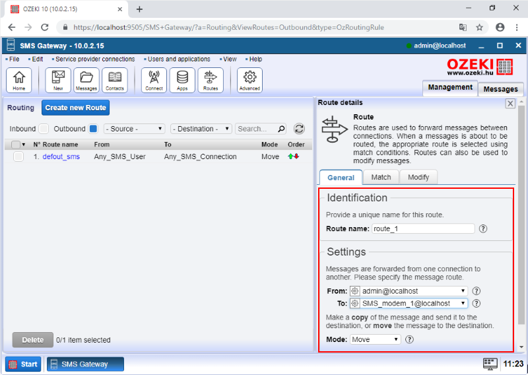Open the browser three-dot menu
Screen dimensions: 528x375
pyautogui.click(x=517, y=27)
